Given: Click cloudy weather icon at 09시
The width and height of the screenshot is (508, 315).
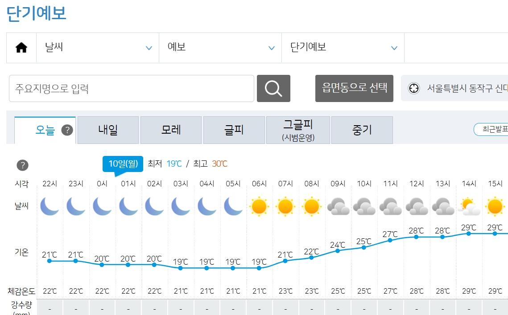Looking at the screenshot, I should (338, 207).
